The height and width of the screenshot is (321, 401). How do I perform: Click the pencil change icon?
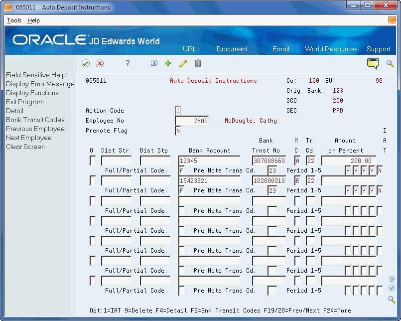(x=183, y=63)
